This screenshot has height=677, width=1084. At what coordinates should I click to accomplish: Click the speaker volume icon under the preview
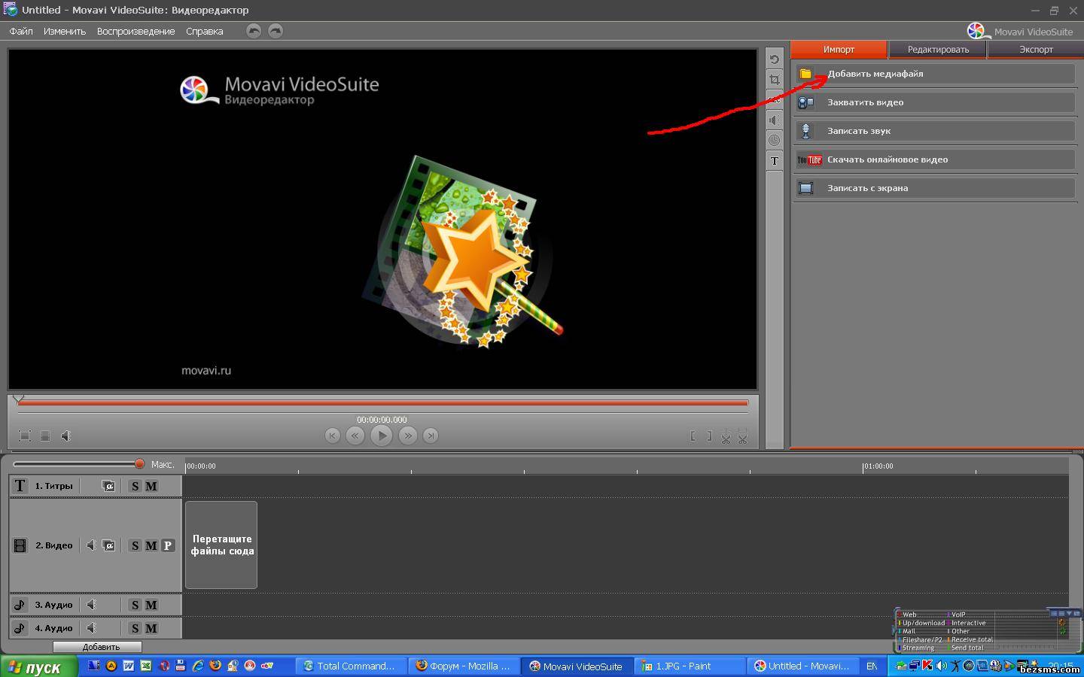pos(66,436)
